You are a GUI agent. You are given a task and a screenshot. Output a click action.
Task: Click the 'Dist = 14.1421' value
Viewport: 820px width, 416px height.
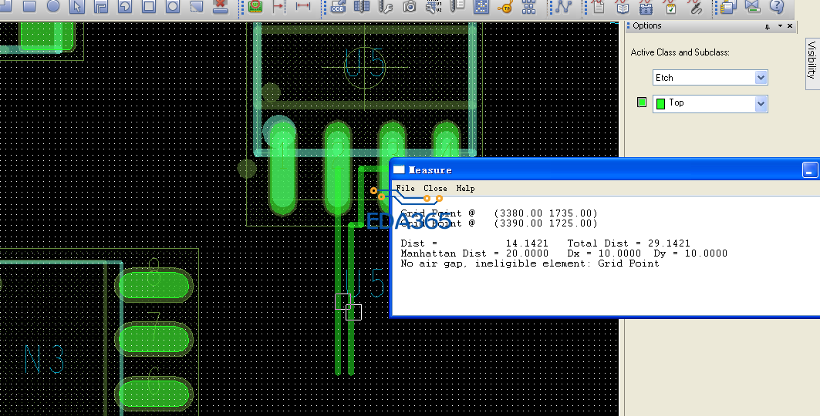coord(474,243)
